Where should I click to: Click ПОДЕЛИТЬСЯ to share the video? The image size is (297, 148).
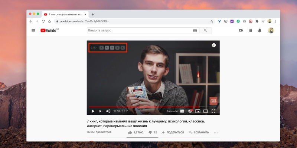173,132
